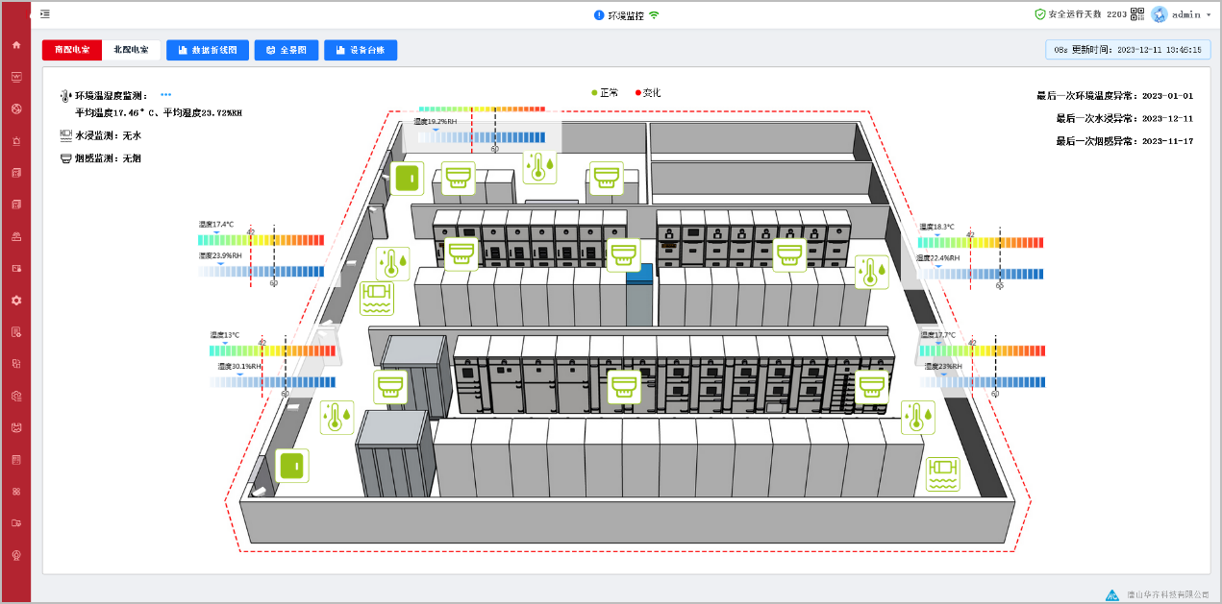Screen dimensions: 1222x604
Task: Open the 设备台账 button
Action: (361, 50)
